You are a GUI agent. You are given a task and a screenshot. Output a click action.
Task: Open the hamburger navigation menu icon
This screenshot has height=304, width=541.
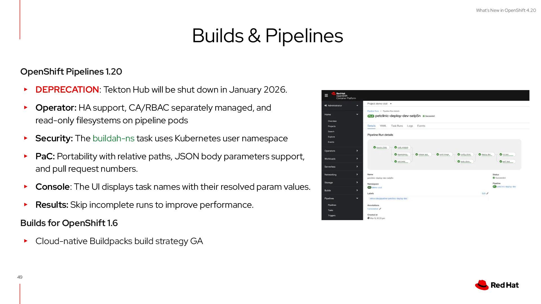tap(326, 95)
